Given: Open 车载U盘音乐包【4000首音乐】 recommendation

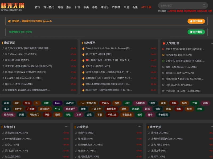Looking at the screenshot, I should click(x=109, y=78).
